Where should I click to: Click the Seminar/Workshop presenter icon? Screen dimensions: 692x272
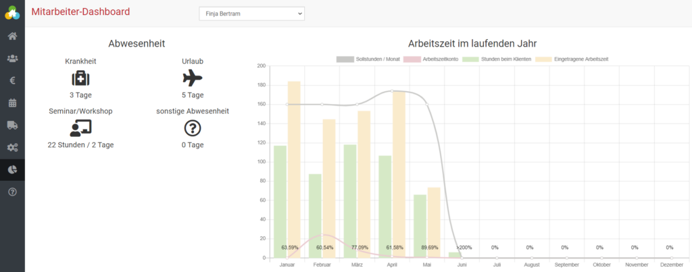(x=80, y=128)
